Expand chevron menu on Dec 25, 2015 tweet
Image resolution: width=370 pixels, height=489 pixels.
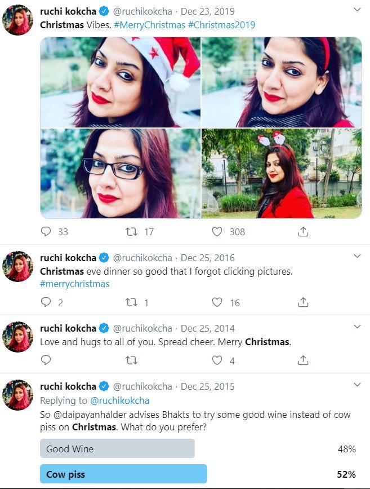pyautogui.click(x=356, y=385)
